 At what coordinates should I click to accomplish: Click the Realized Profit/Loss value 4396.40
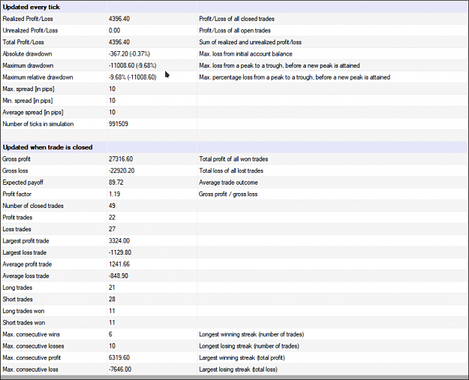[x=119, y=19]
